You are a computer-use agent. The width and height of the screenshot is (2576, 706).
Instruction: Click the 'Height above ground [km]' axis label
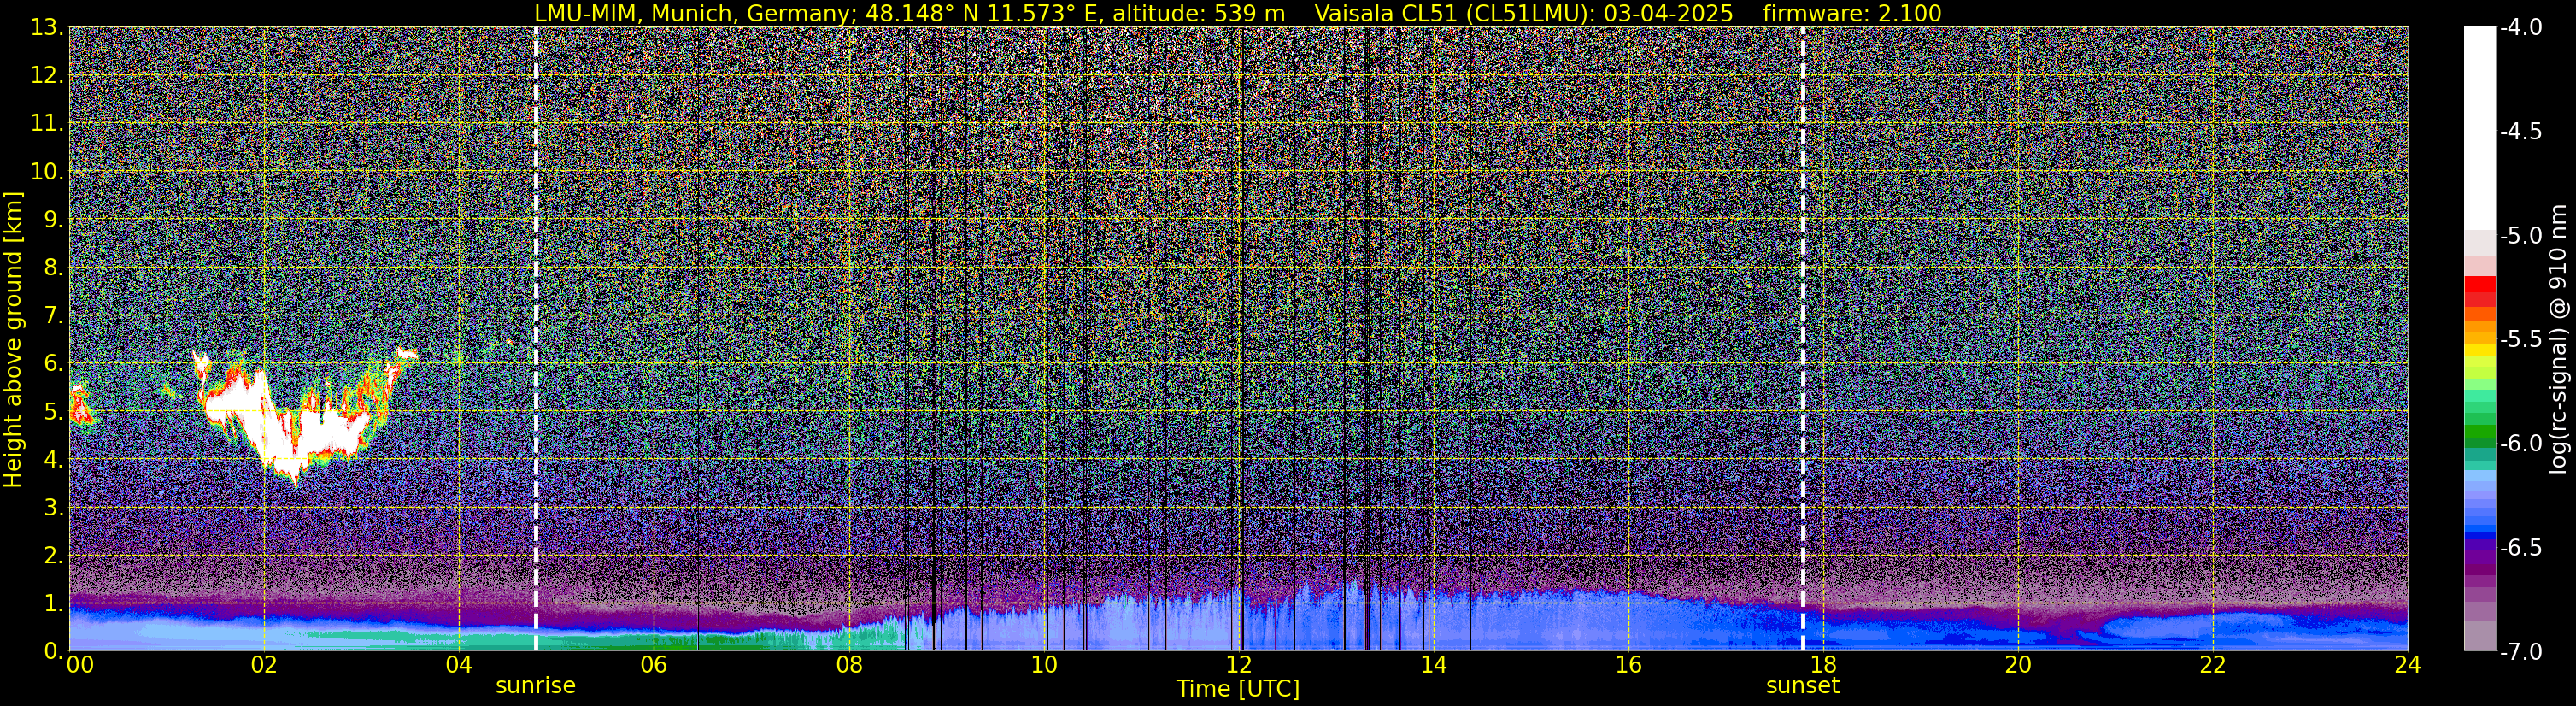[x=13, y=339]
